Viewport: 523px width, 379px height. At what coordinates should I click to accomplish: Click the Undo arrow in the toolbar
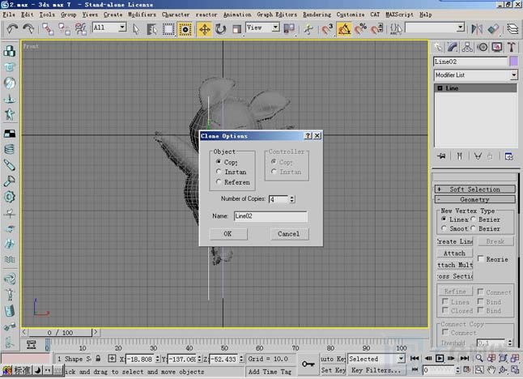11,29
